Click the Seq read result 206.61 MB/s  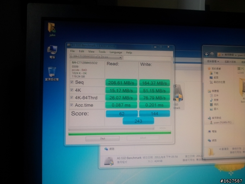click(121, 83)
